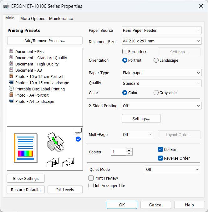This screenshot has width=208, height=212.
Task: Click Restore Defaults
Action: (x=26, y=190)
